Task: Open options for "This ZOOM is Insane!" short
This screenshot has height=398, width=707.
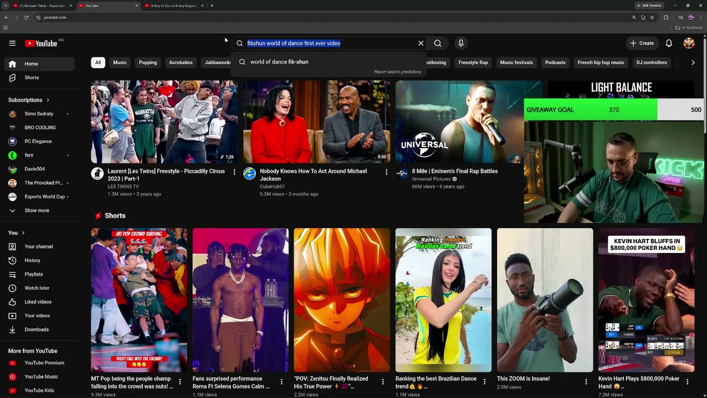Action: [586, 381]
